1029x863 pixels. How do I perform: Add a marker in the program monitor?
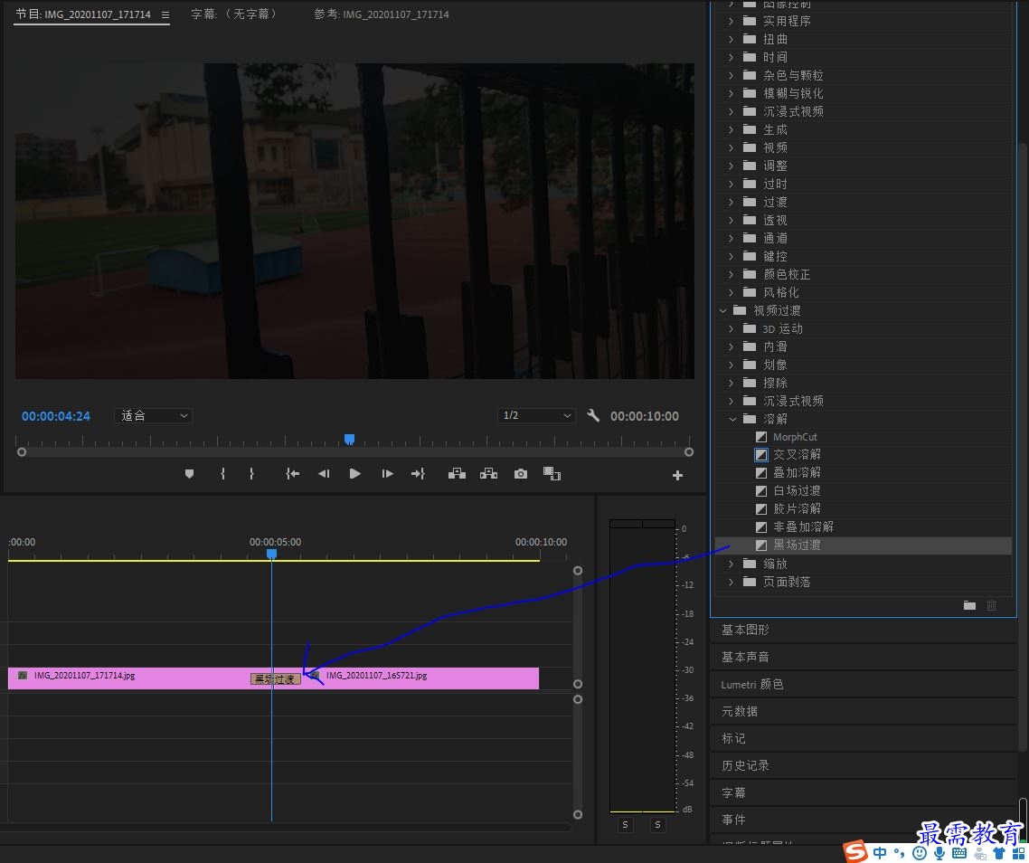(x=190, y=473)
